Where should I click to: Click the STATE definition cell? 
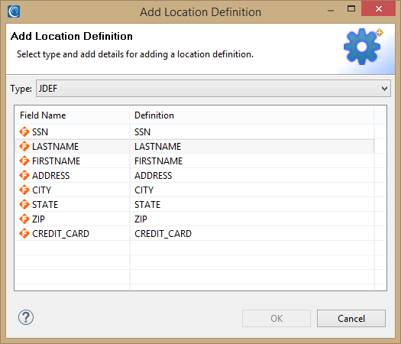[x=252, y=205]
